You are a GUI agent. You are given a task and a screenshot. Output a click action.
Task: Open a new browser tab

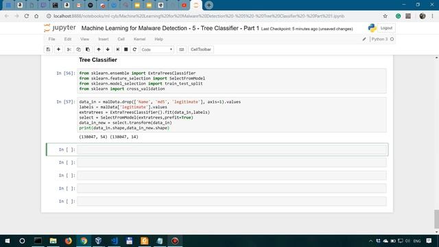point(209,5)
